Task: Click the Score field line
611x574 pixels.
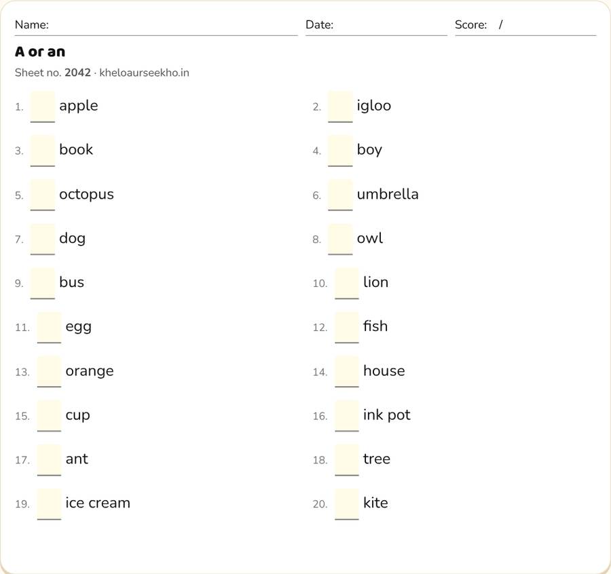Action: pos(525,26)
